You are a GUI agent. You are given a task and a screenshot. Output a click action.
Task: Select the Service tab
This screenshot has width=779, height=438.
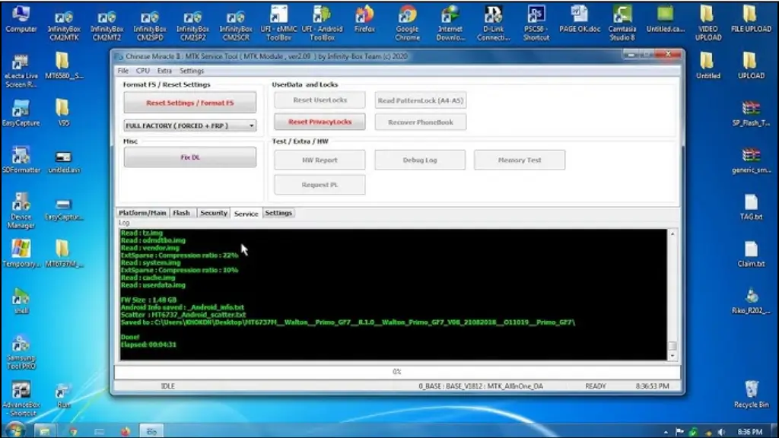pos(246,213)
